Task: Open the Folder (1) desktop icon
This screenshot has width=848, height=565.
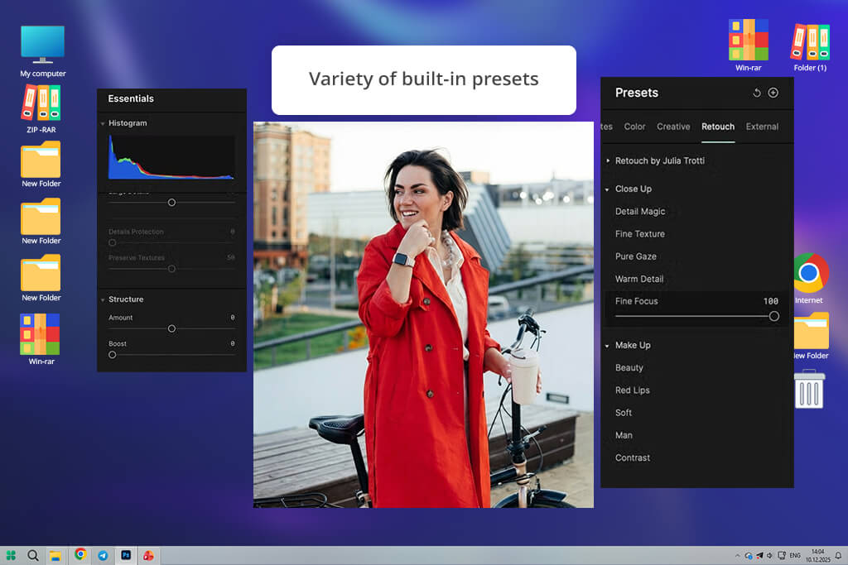Action: pos(810,47)
